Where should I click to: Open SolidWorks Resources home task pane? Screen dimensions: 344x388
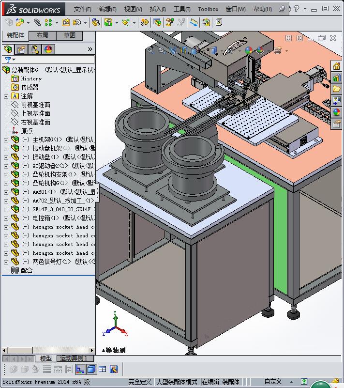(337, 66)
